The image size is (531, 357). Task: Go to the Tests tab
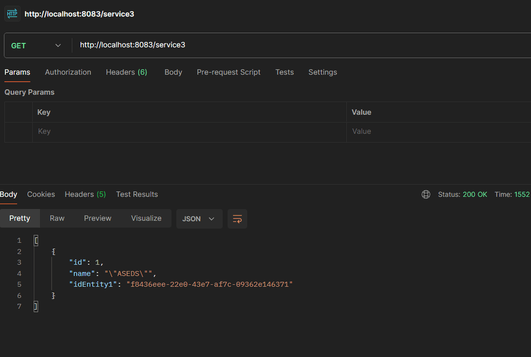[x=284, y=72]
